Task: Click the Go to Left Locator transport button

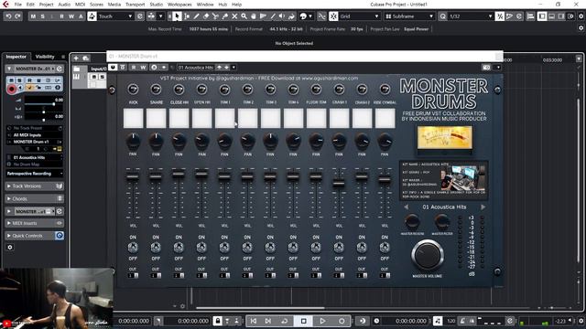Action: point(254,321)
